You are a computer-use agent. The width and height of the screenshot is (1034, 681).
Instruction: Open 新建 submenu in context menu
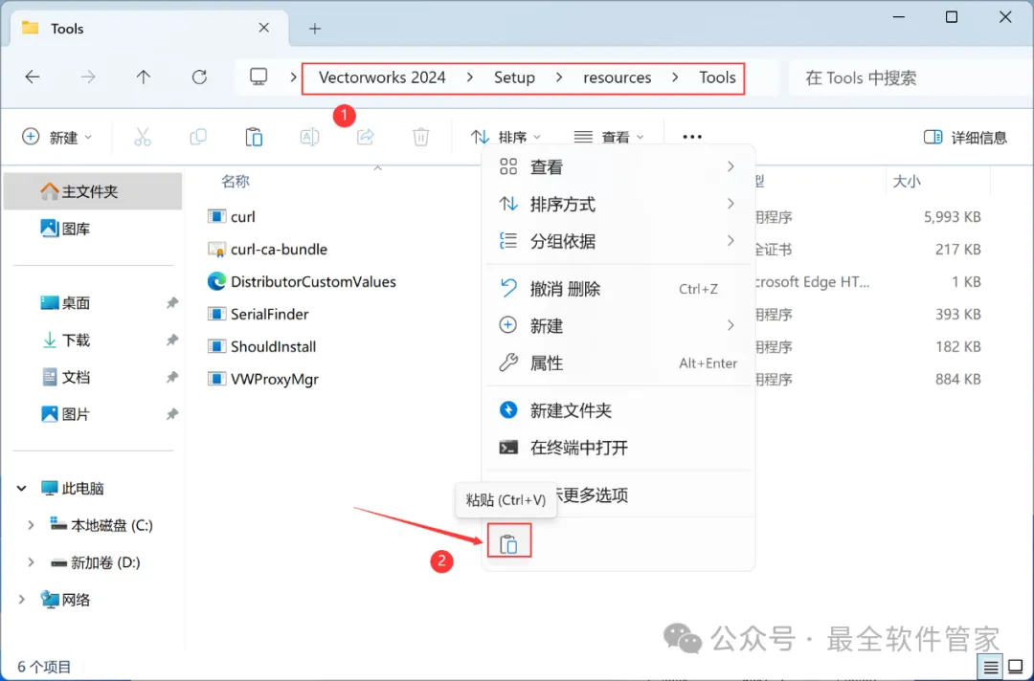click(618, 325)
